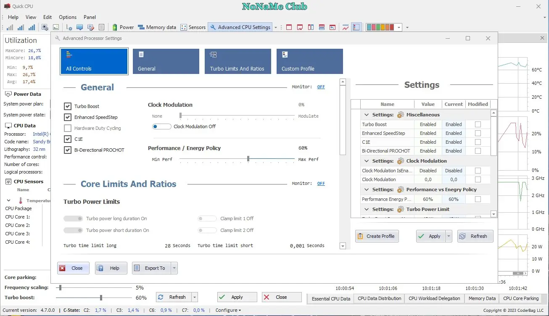Click the CPU Sensors section icon

8,182
